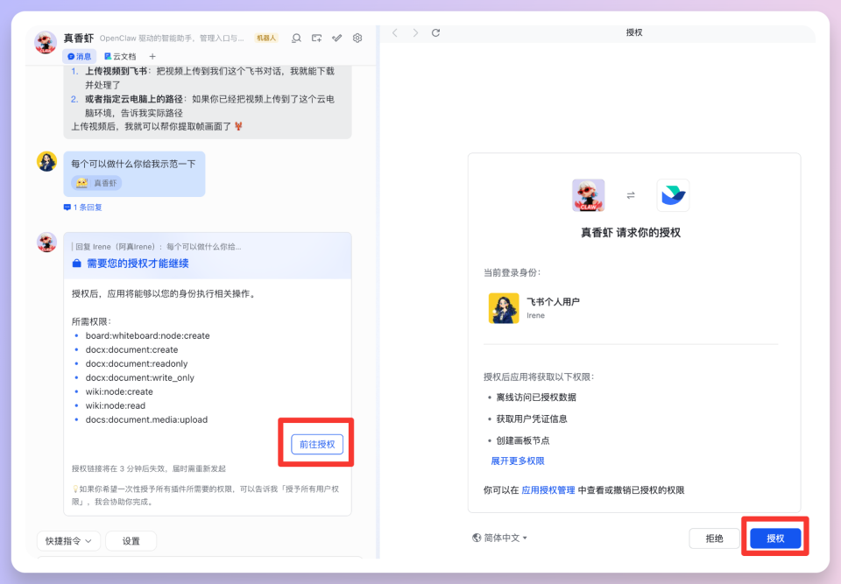The width and height of the screenshot is (841, 584).
Task: Click the 授权 confirm button
Action: click(x=775, y=538)
